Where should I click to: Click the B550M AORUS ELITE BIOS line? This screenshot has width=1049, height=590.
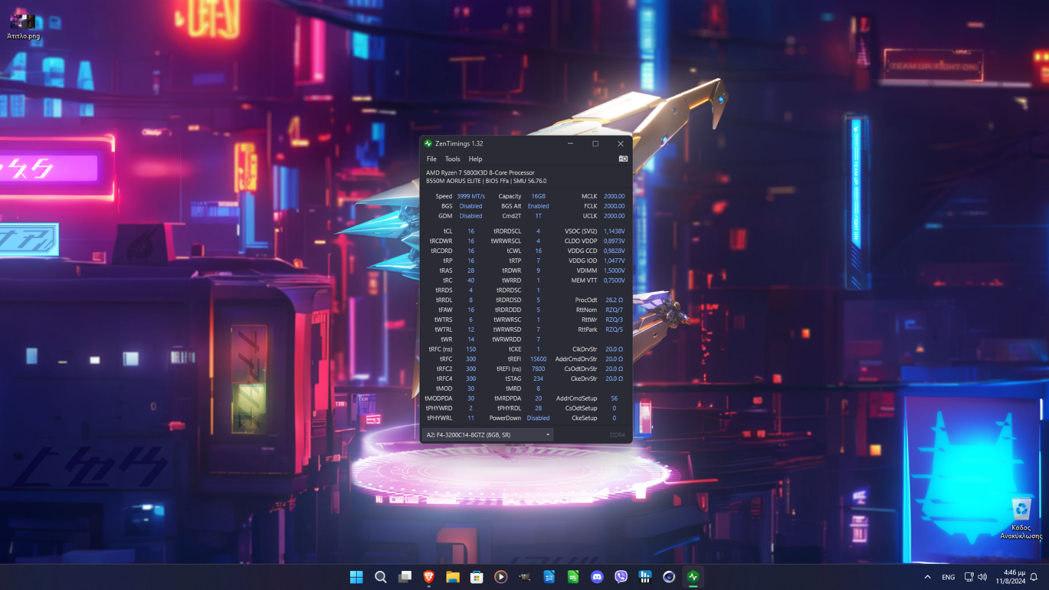pyautogui.click(x=486, y=181)
